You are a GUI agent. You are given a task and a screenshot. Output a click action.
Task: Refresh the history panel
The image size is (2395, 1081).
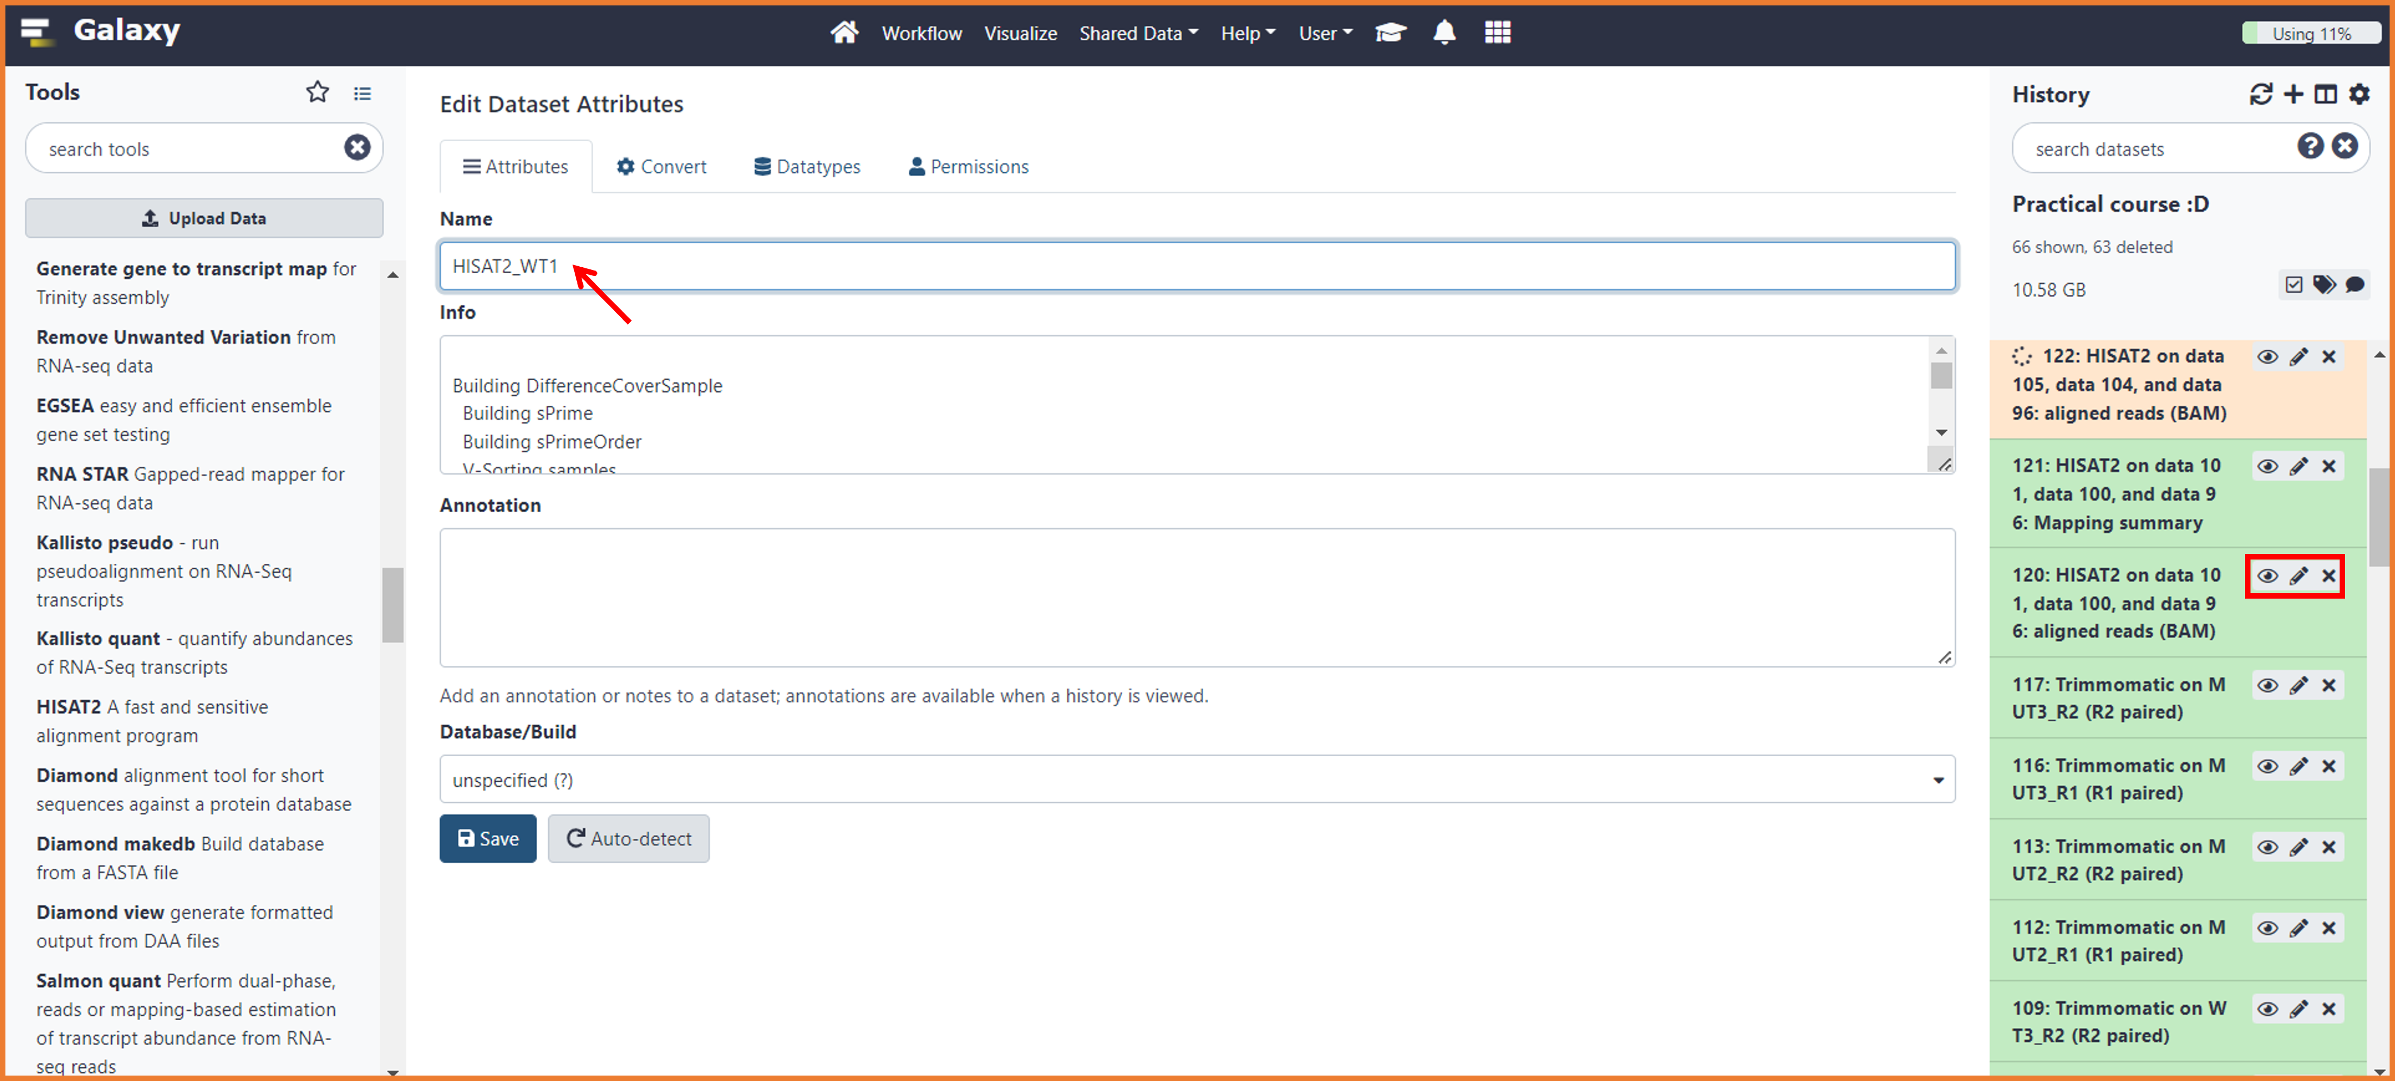pyautogui.click(x=2260, y=94)
